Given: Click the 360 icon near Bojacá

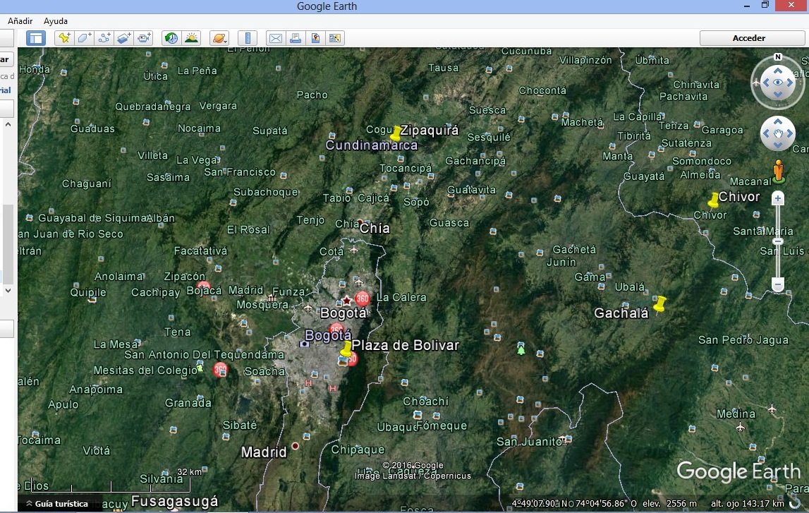Looking at the screenshot, I should tap(204, 285).
